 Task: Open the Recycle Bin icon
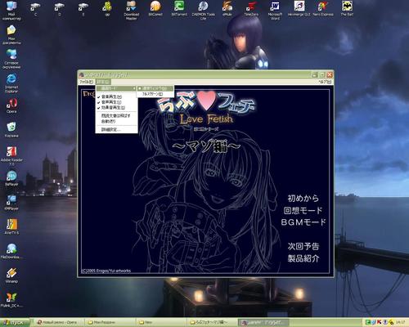click(11, 130)
